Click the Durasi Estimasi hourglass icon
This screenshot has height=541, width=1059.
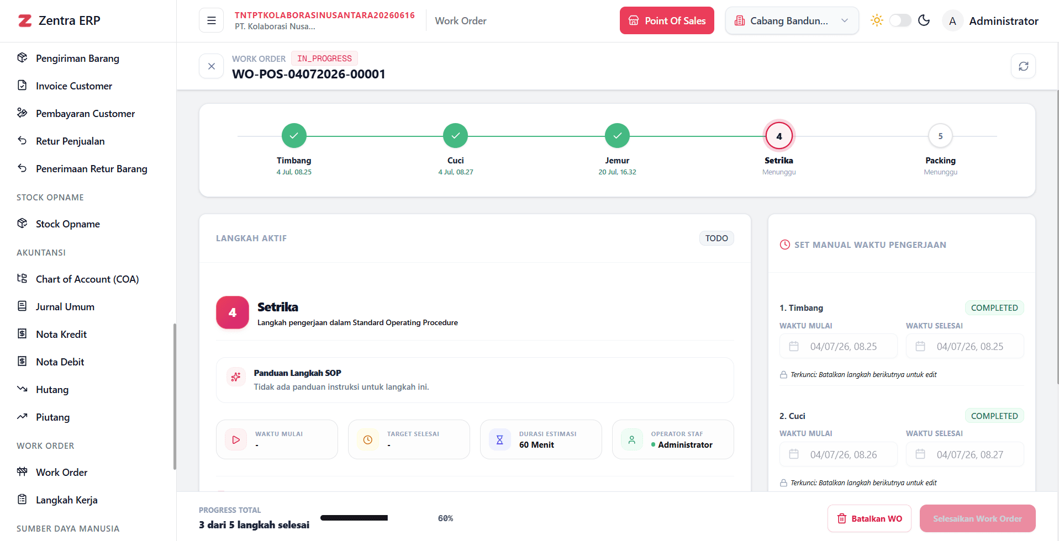[x=499, y=440]
